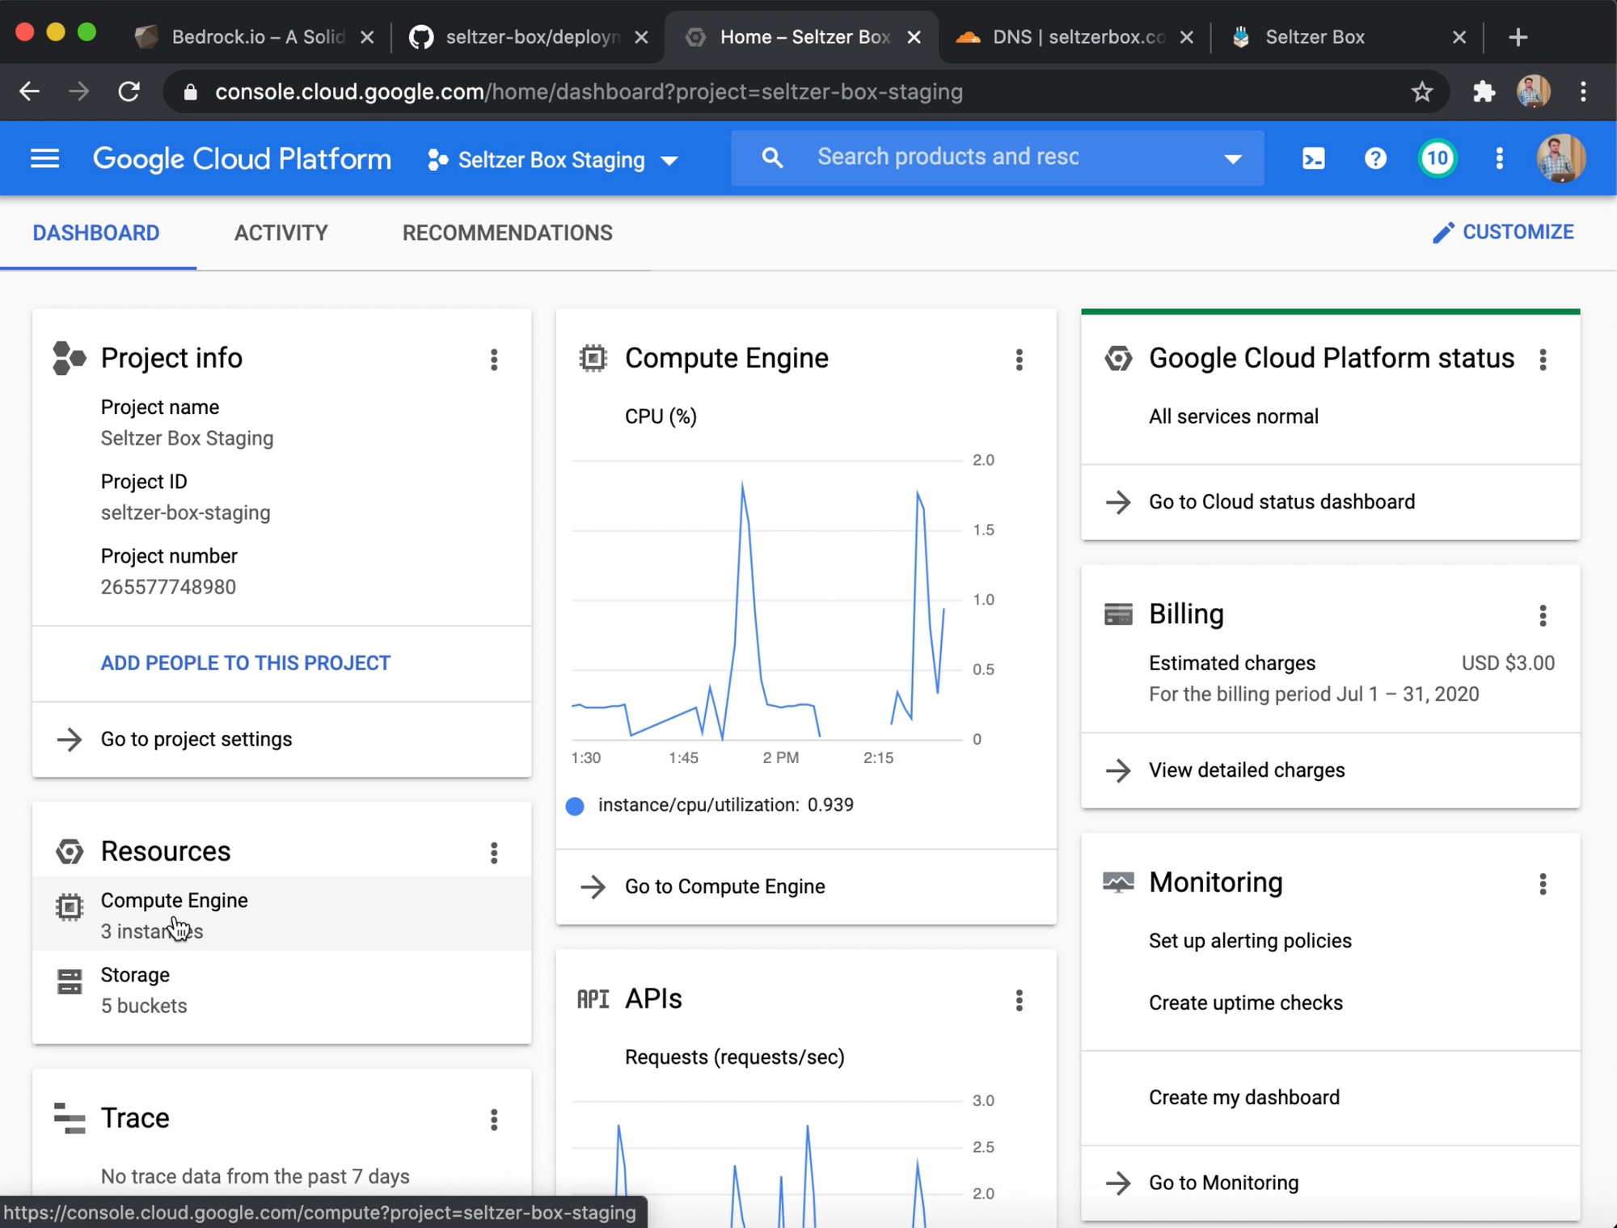This screenshot has height=1228, width=1617.
Task: Click the CPU utilization graph line indicator
Action: [575, 805]
